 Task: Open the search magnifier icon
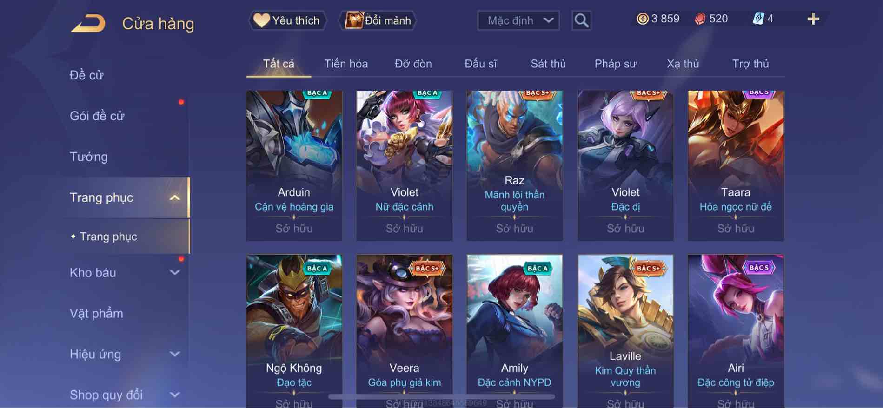coord(581,20)
